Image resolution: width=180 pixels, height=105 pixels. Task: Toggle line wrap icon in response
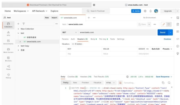(120, 83)
